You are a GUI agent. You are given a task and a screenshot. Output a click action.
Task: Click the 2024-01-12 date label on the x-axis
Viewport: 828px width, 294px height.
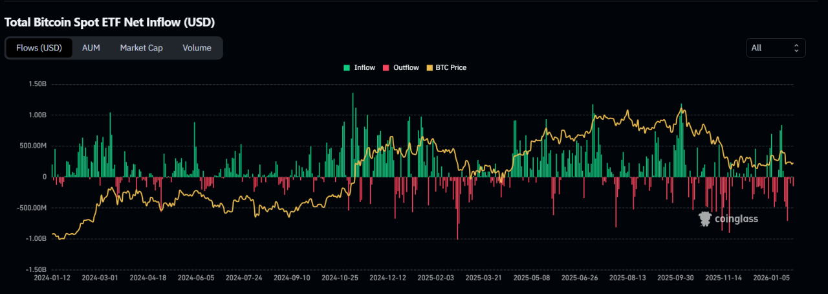point(53,277)
